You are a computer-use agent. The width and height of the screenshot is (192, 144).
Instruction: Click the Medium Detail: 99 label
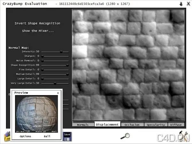(28, 74)
